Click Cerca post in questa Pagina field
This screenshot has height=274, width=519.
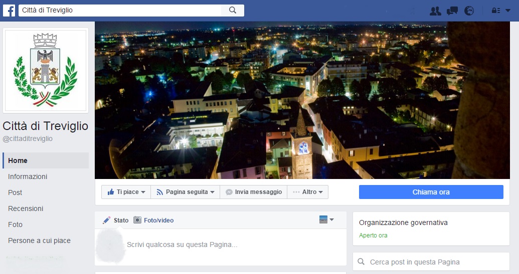pyautogui.click(x=431, y=262)
